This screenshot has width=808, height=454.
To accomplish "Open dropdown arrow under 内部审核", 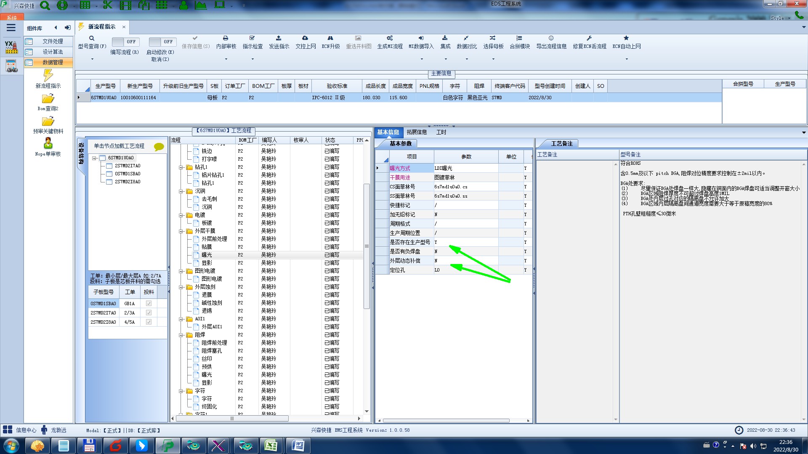I will click(x=226, y=59).
